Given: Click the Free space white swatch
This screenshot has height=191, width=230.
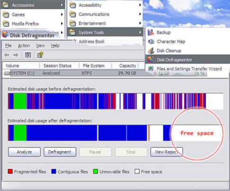Looking at the screenshot, I should click(x=137, y=172).
